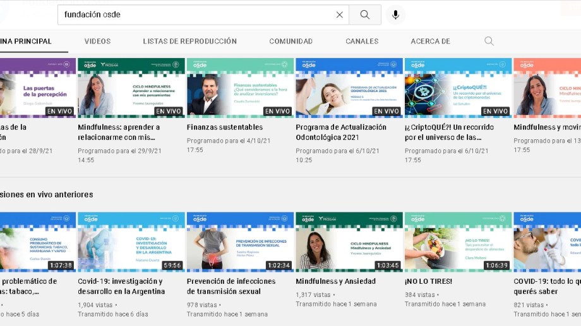Clear the search box with X icon
This screenshot has width=581, height=326.
339,15
